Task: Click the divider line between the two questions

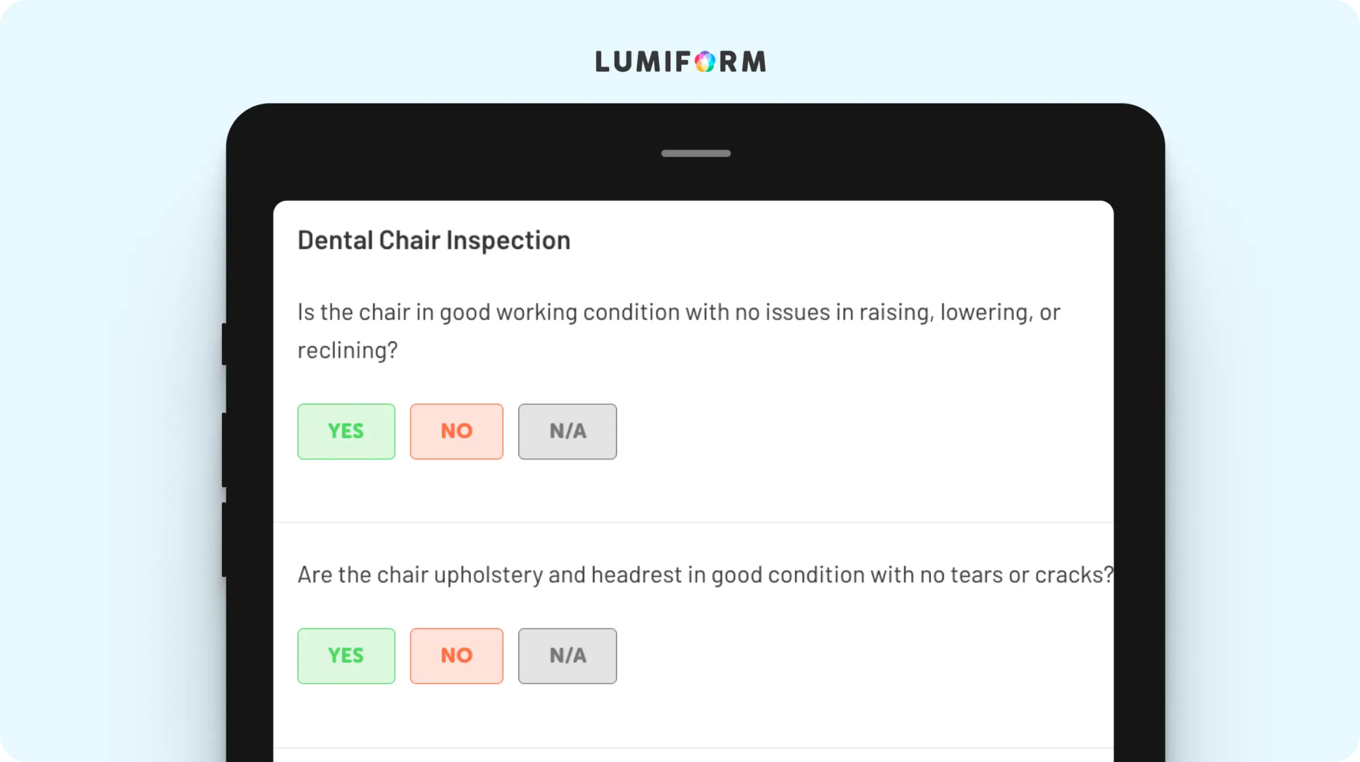Action: coord(693,522)
